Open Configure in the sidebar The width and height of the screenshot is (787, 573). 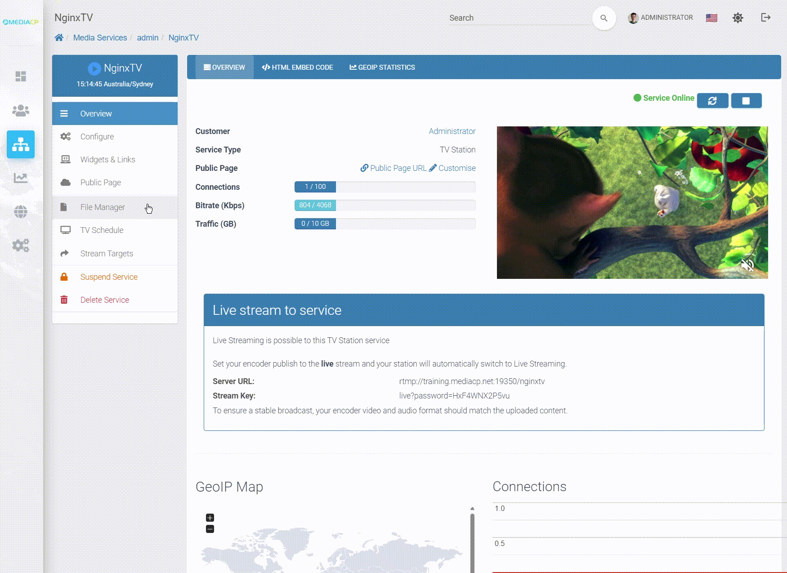click(115, 136)
